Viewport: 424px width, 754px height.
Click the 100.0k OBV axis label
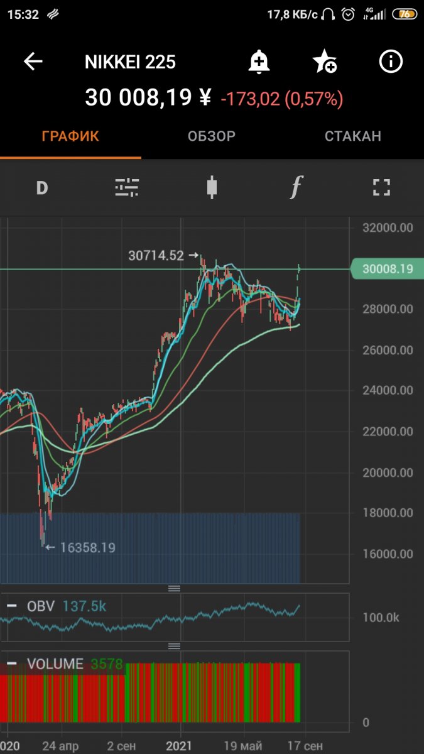[381, 618]
